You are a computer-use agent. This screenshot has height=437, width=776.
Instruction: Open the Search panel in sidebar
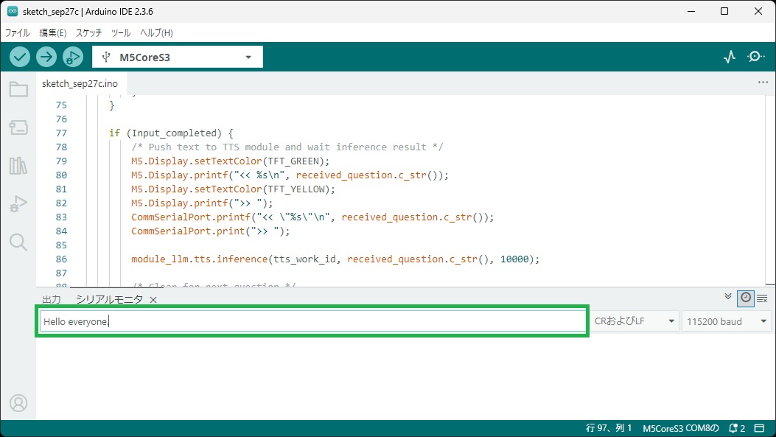click(x=18, y=242)
